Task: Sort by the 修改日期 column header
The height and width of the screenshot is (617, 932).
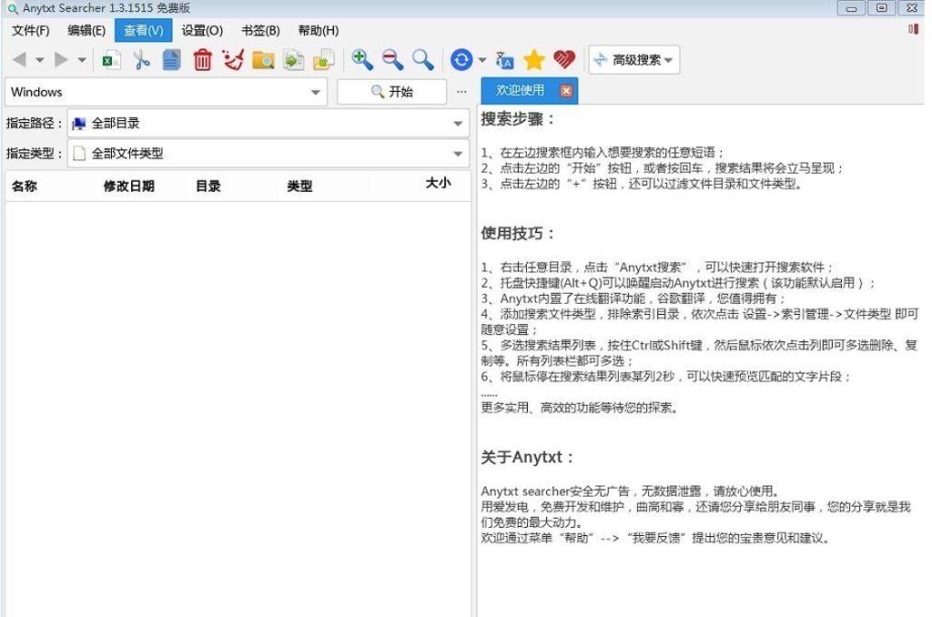Action: (x=129, y=186)
